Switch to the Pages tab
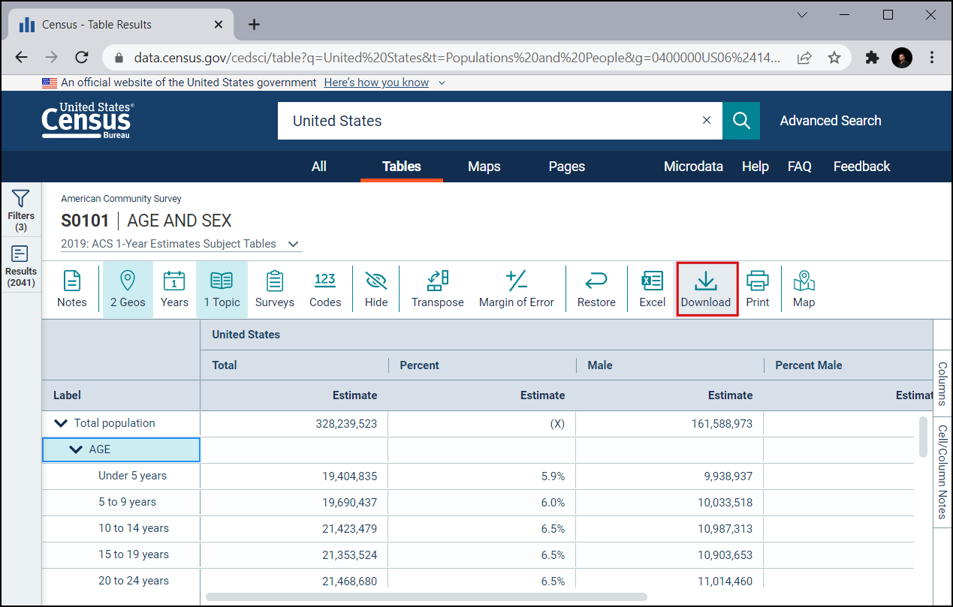 pyautogui.click(x=566, y=167)
